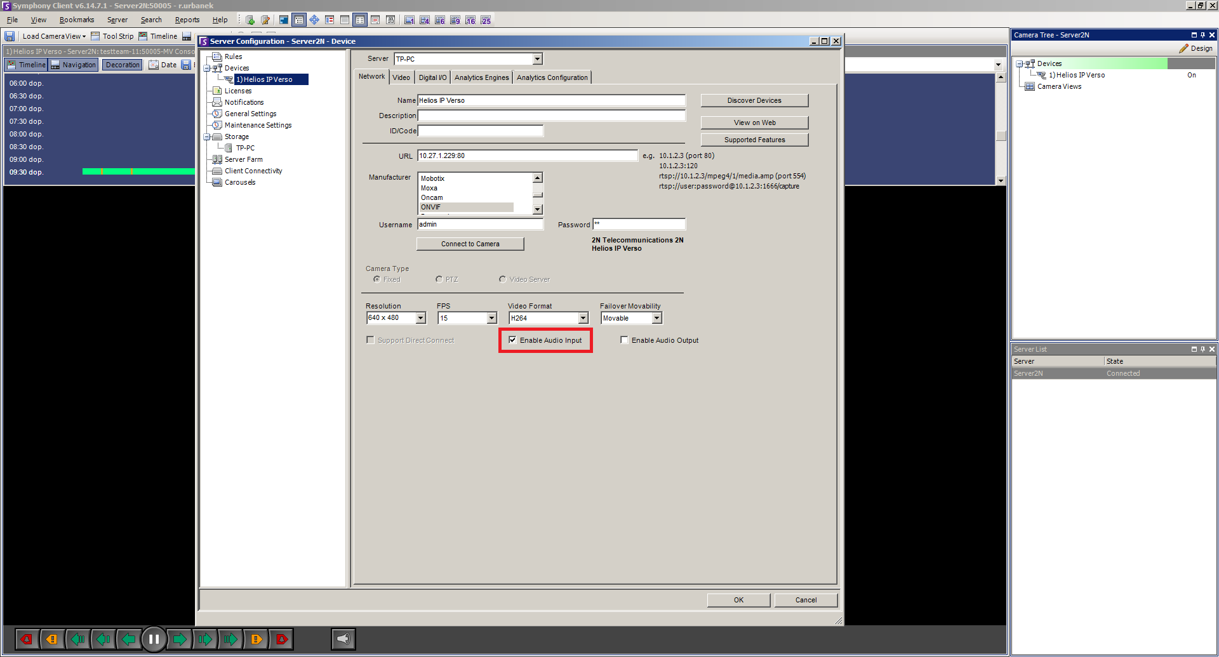
Task: Click the blue four-way arrows toolbar icon
Action: (314, 20)
